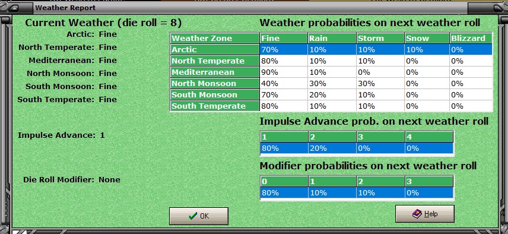Click Impulse Advance column 1 header
Image resolution: width=508 pixels, height=234 pixels.
pos(284,137)
